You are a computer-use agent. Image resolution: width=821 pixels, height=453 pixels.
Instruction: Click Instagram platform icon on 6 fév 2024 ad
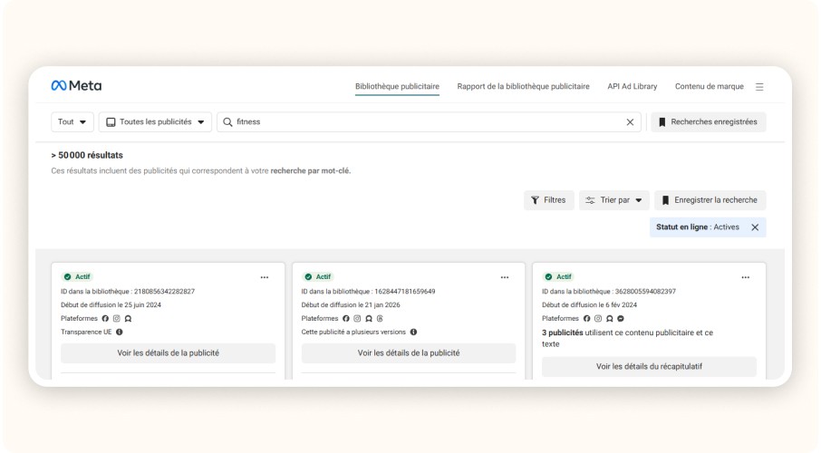pos(598,318)
